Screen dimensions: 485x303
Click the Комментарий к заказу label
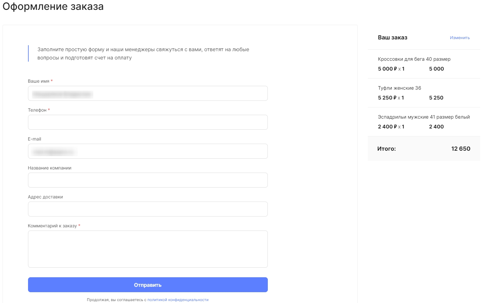pyautogui.click(x=53, y=226)
